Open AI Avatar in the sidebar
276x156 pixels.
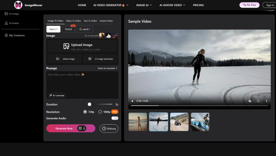coord(12,23)
